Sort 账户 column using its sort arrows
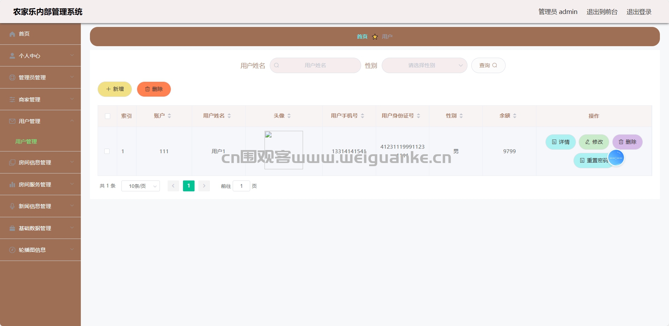The height and width of the screenshot is (326, 669). [x=169, y=116]
